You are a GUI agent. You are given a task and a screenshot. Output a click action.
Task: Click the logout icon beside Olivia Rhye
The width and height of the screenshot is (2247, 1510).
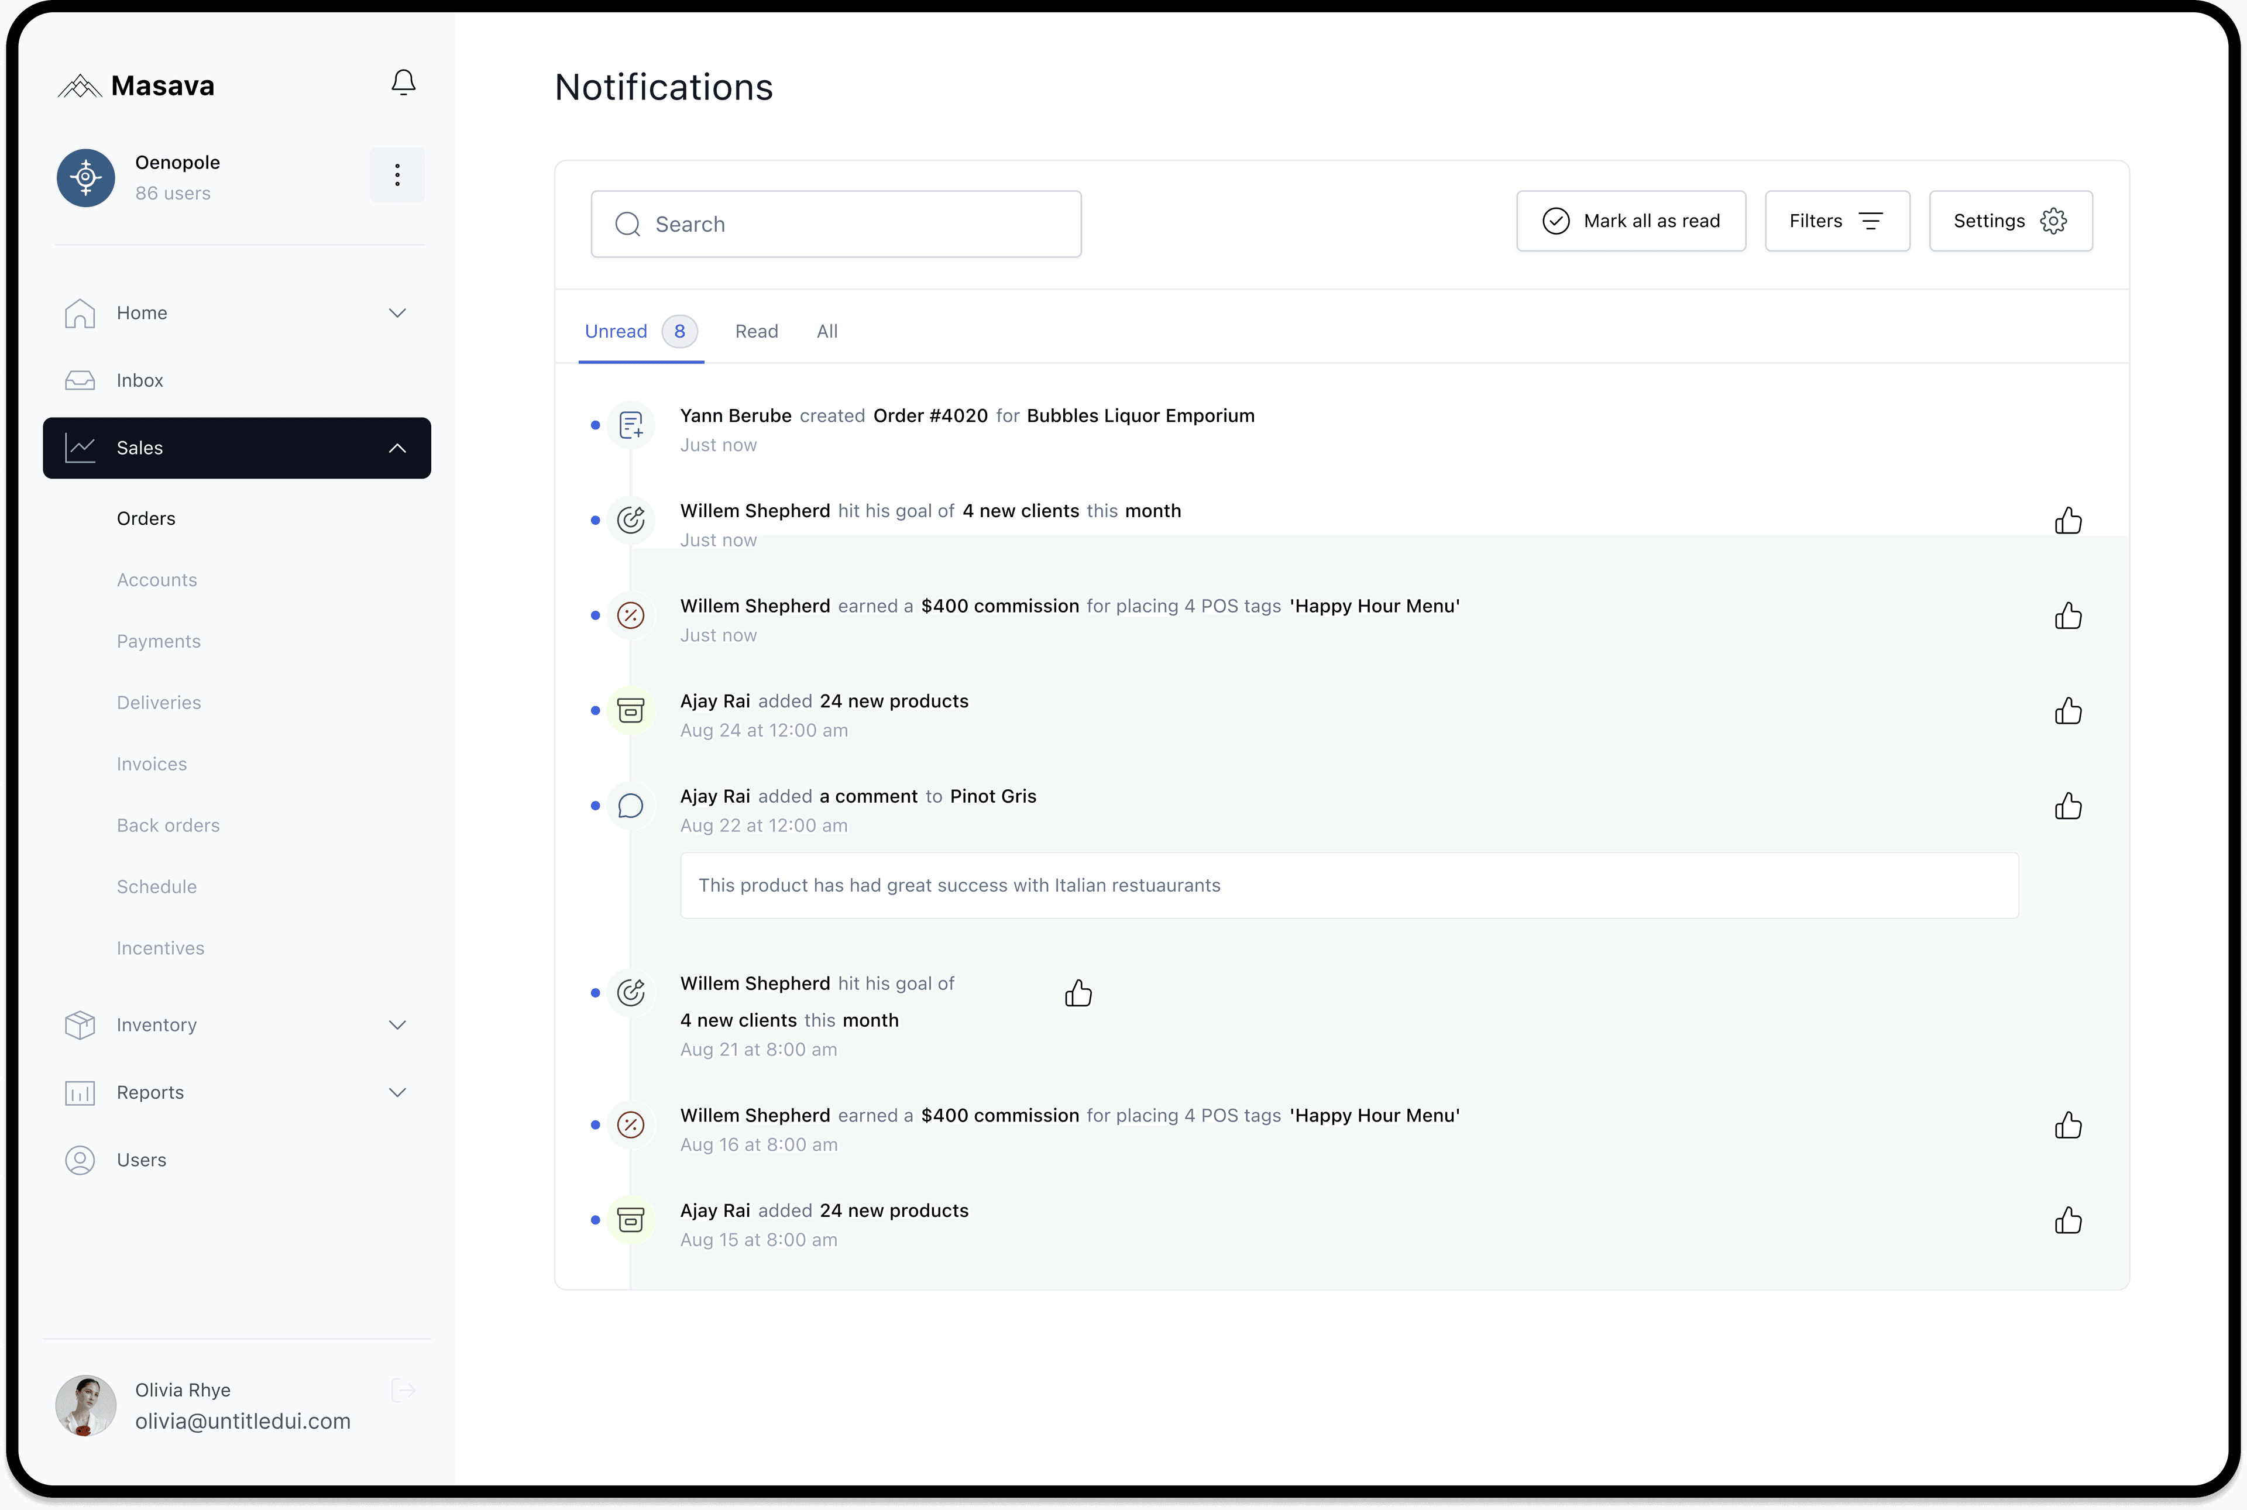[x=404, y=1389]
